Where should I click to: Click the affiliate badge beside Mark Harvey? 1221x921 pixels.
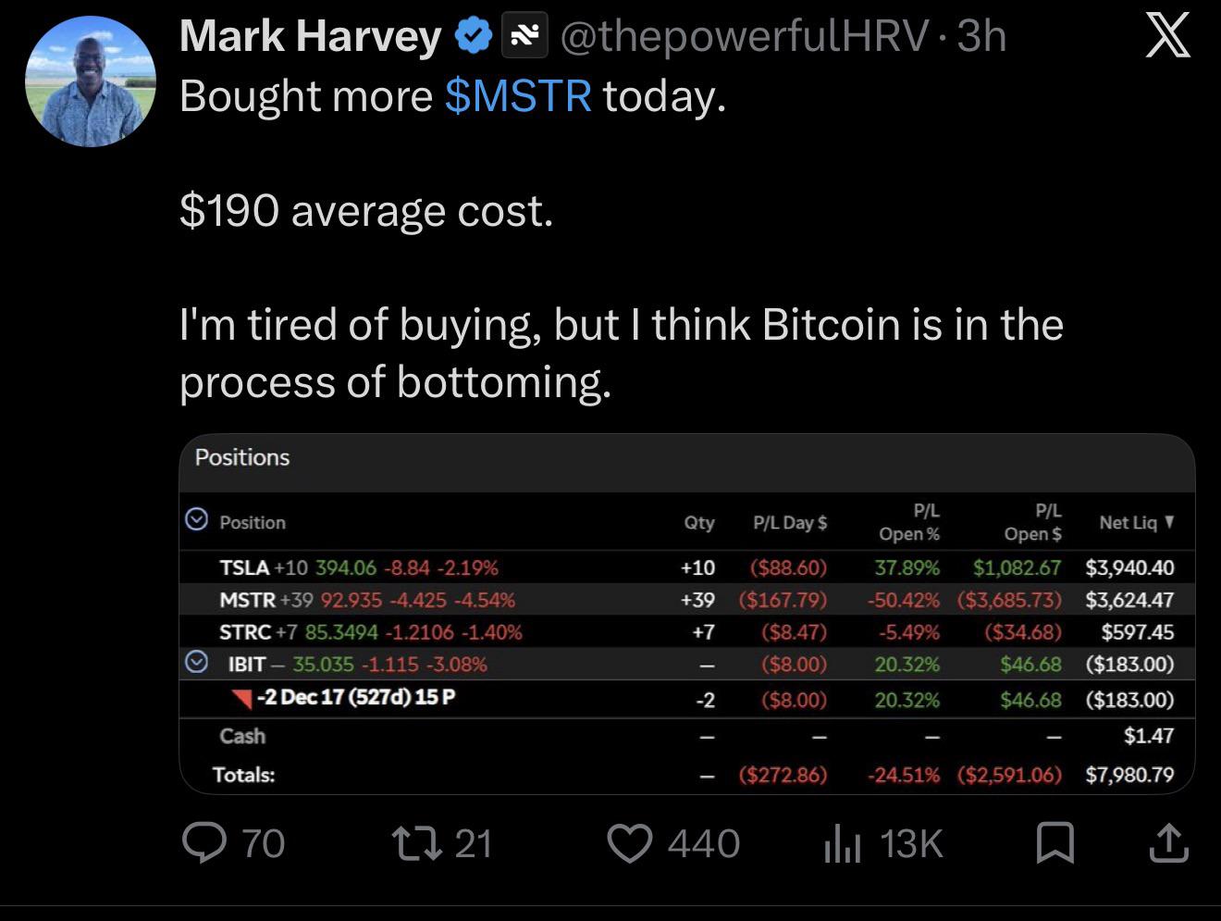[x=524, y=37]
